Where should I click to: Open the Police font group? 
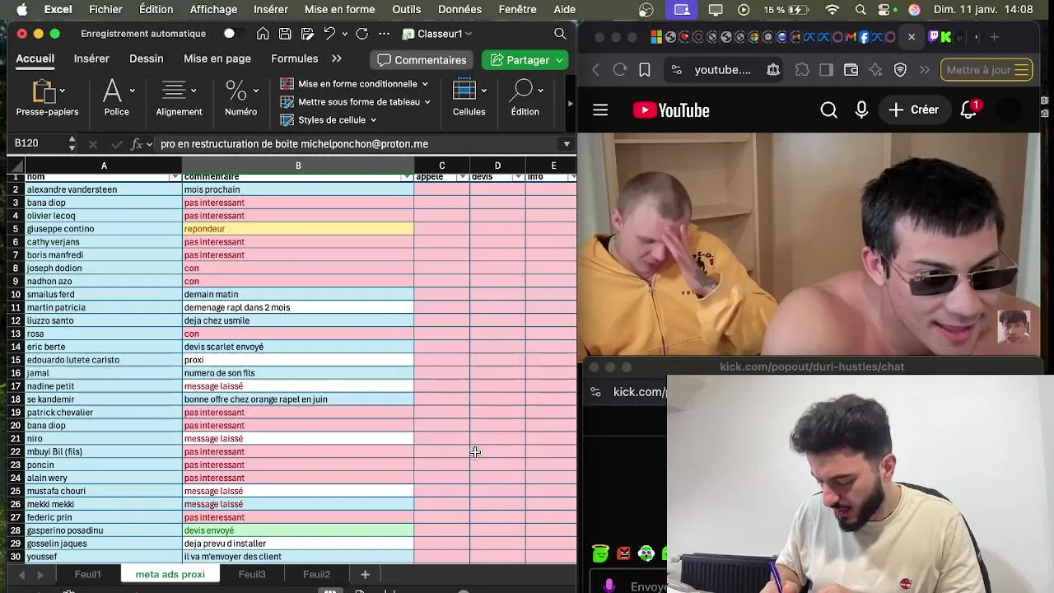(x=116, y=98)
